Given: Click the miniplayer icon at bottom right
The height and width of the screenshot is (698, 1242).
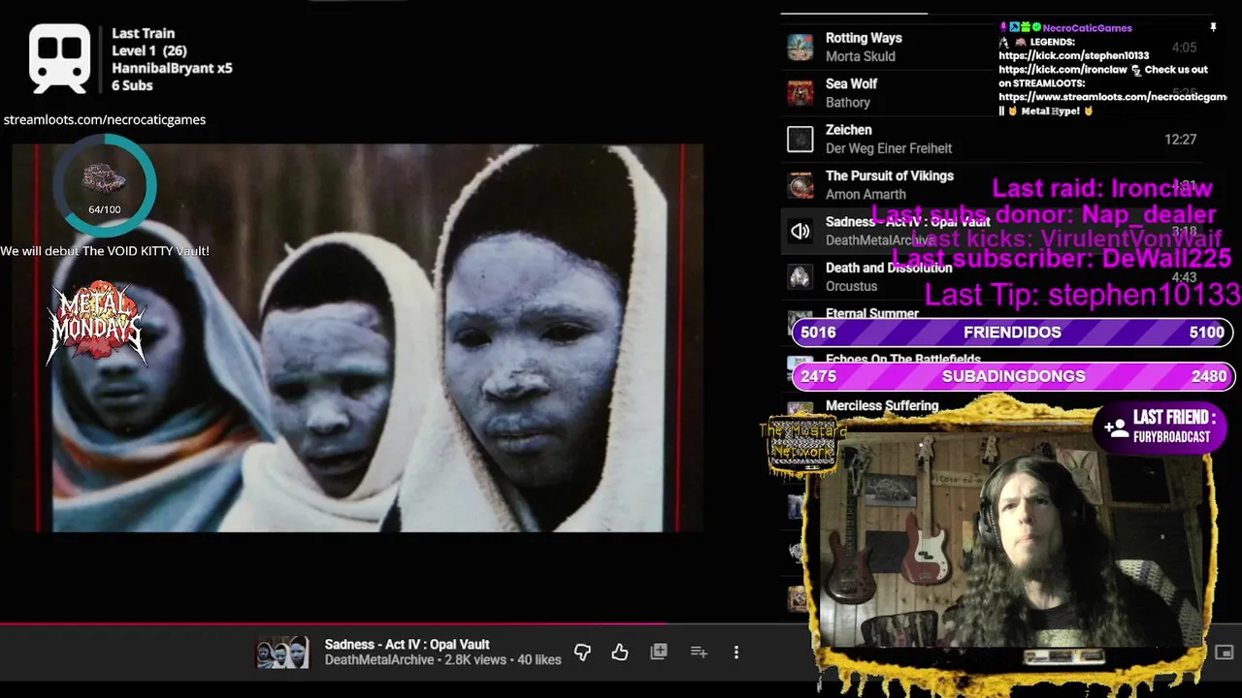Looking at the screenshot, I should [1225, 652].
